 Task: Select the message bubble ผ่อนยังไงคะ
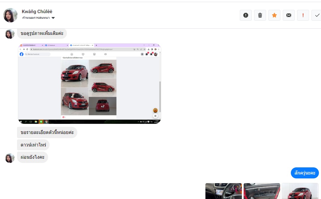33,157
